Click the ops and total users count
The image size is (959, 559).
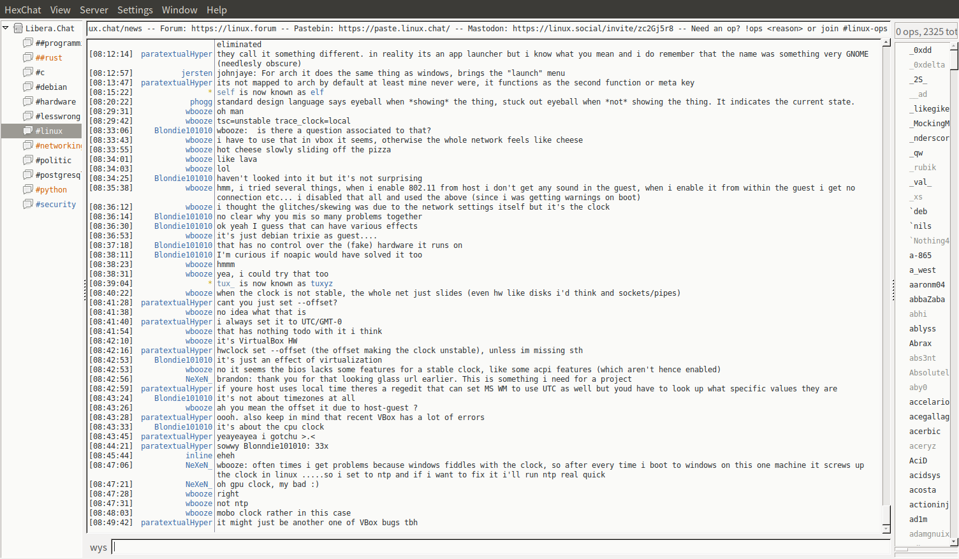coord(926,31)
